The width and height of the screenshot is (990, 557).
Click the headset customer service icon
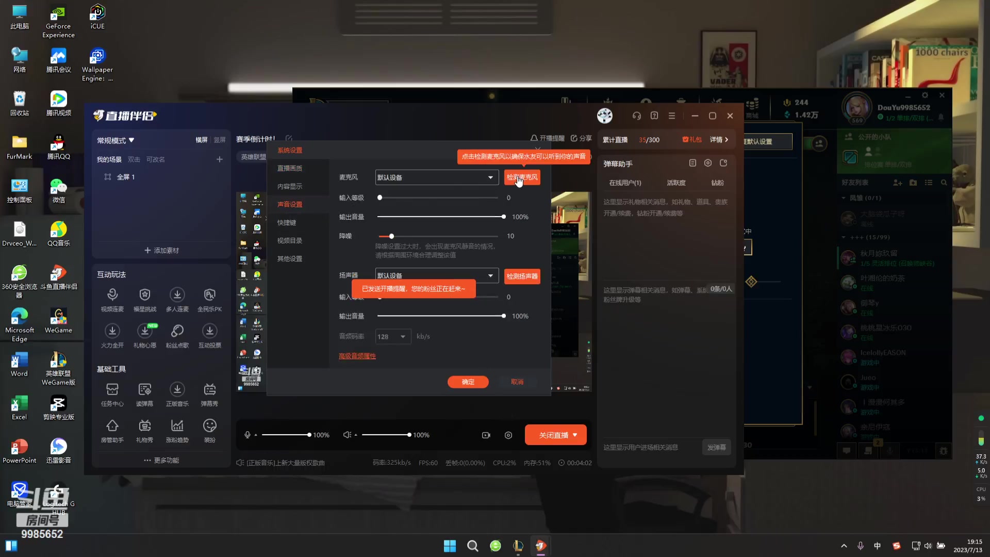pos(637,116)
